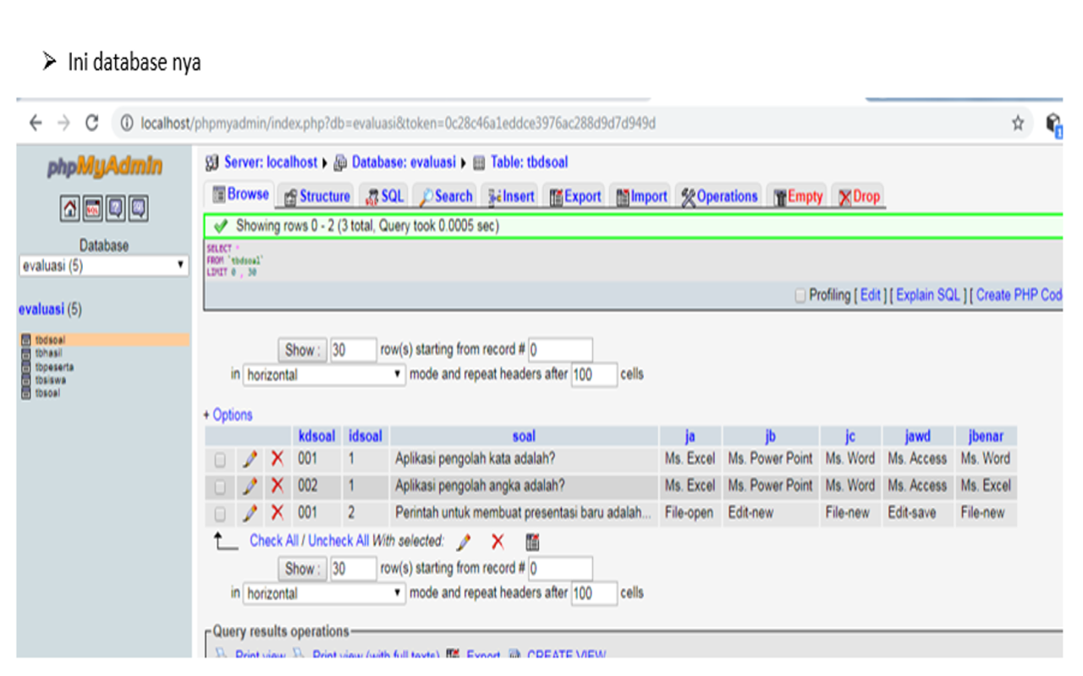The width and height of the screenshot is (1083, 676).
Task: Click the phpMyAdmin Home icon in sidebar
Action: [x=70, y=208]
